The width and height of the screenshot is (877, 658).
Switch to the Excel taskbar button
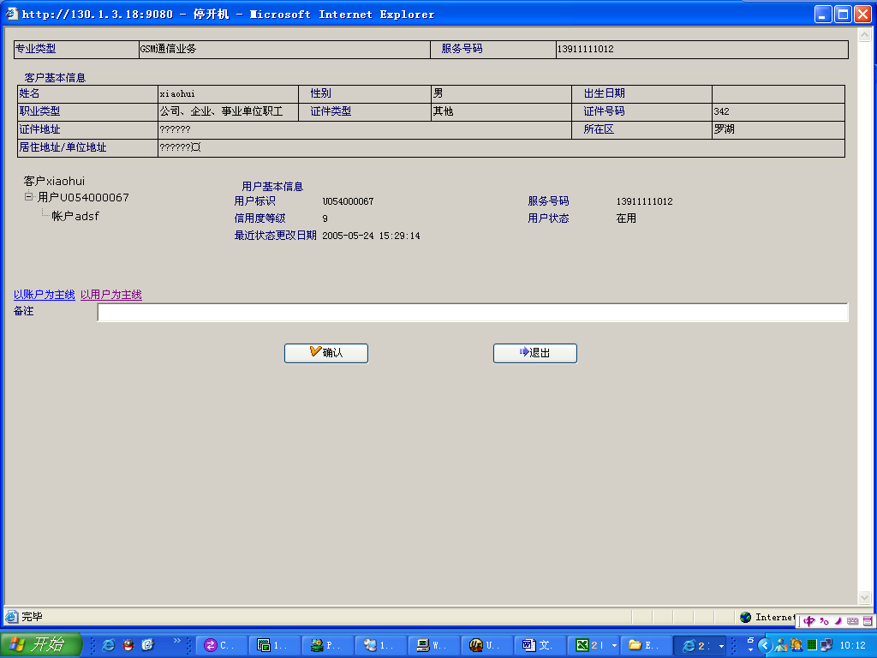pyautogui.click(x=590, y=645)
